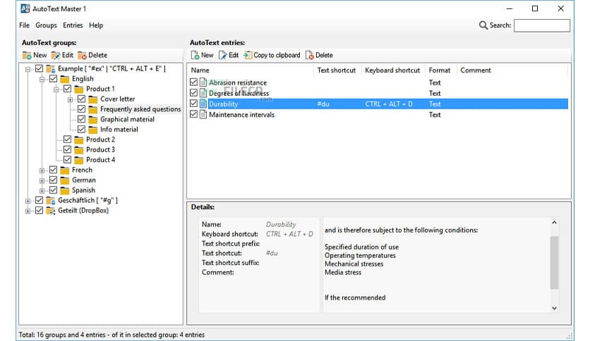The image size is (590, 341).
Task: Click the AutoText Master app icon
Action: click(25, 8)
